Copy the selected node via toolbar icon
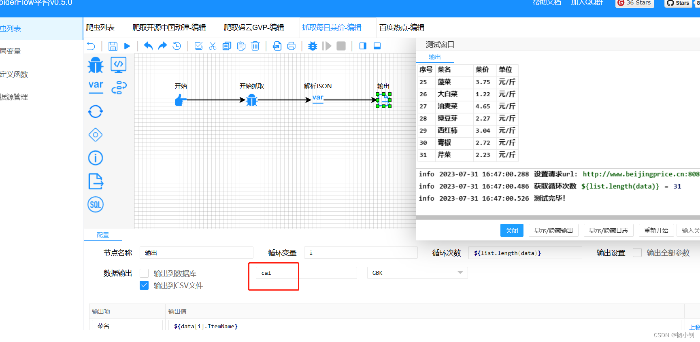 click(227, 46)
